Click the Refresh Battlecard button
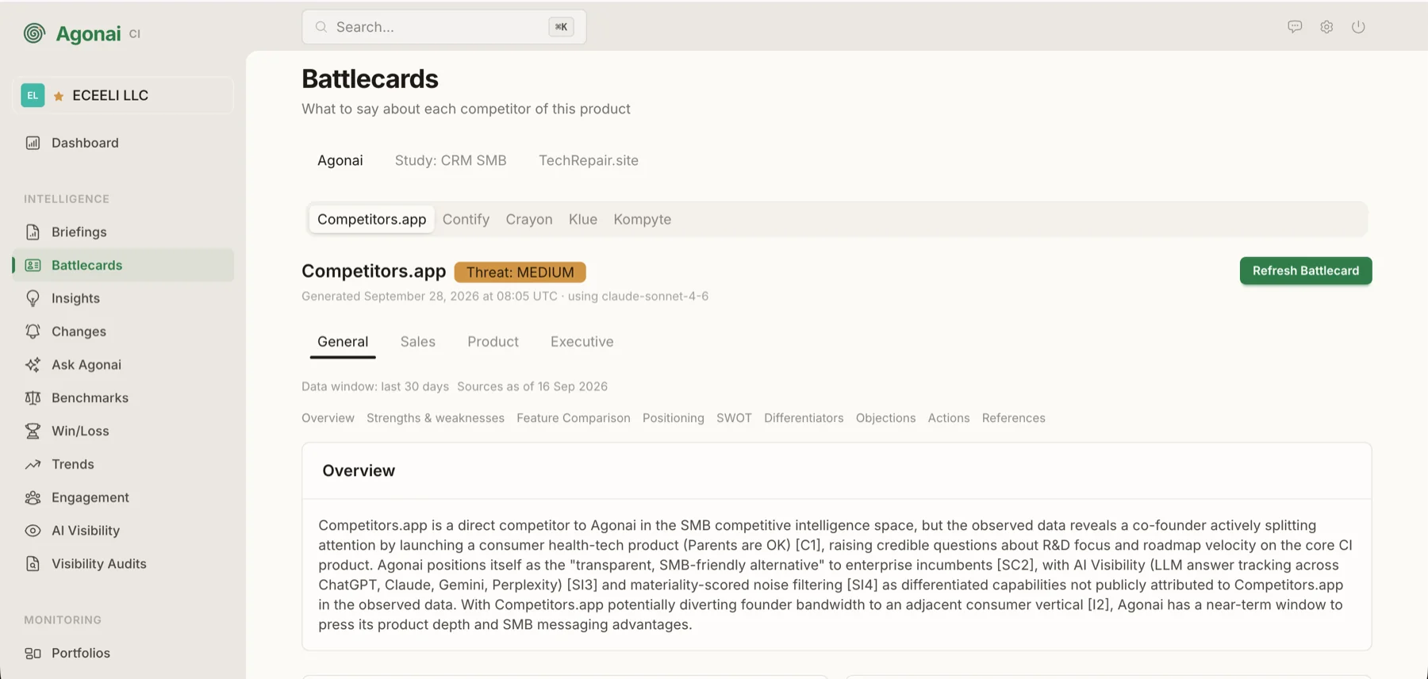The height and width of the screenshot is (679, 1428). (x=1306, y=270)
